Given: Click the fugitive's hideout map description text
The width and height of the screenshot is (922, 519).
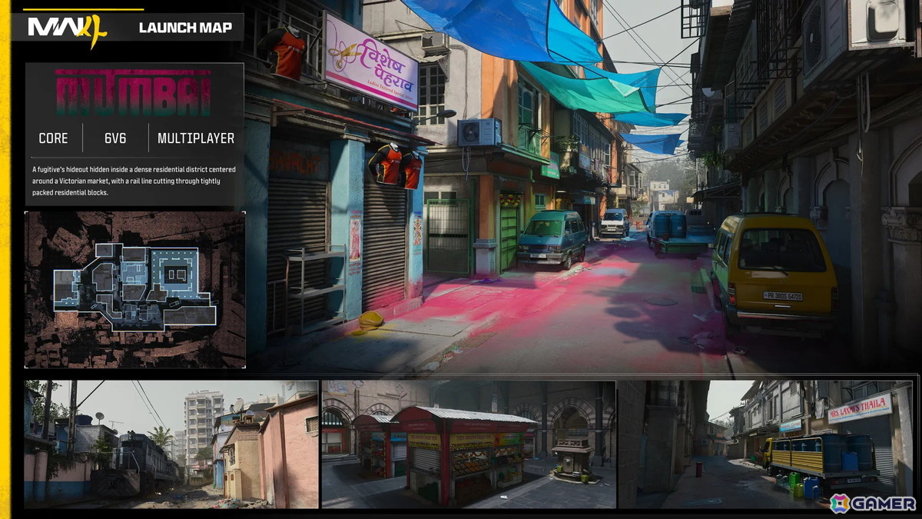Looking at the screenshot, I should [x=134, y=181].
